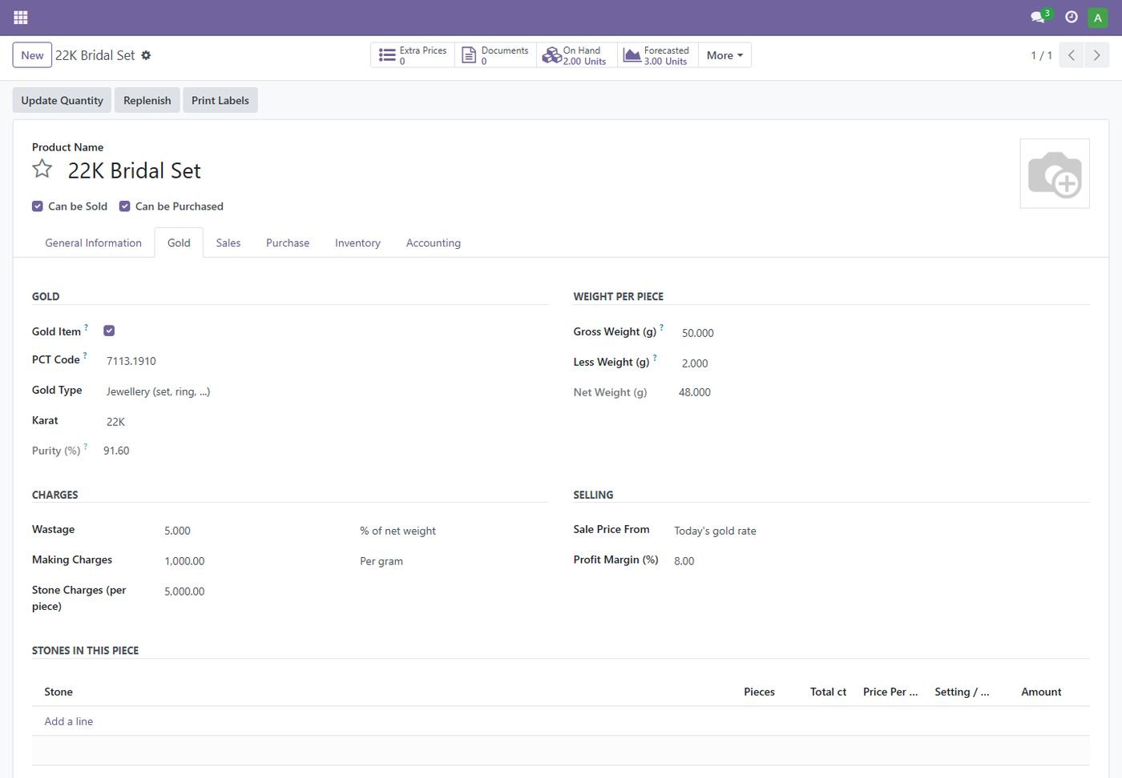This screenshot has width=1122, height=778.
Task: Click the Update Quantity button
Action: (x=62, y=100)
